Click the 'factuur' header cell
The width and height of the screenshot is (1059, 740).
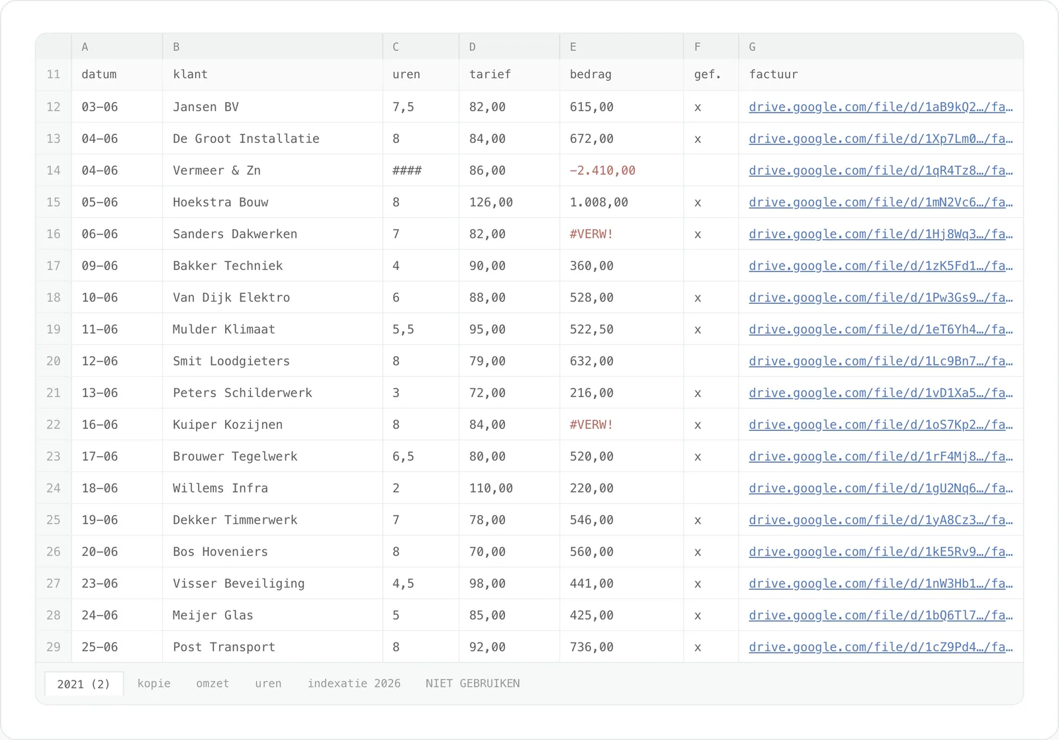click(x=881, y=74)
